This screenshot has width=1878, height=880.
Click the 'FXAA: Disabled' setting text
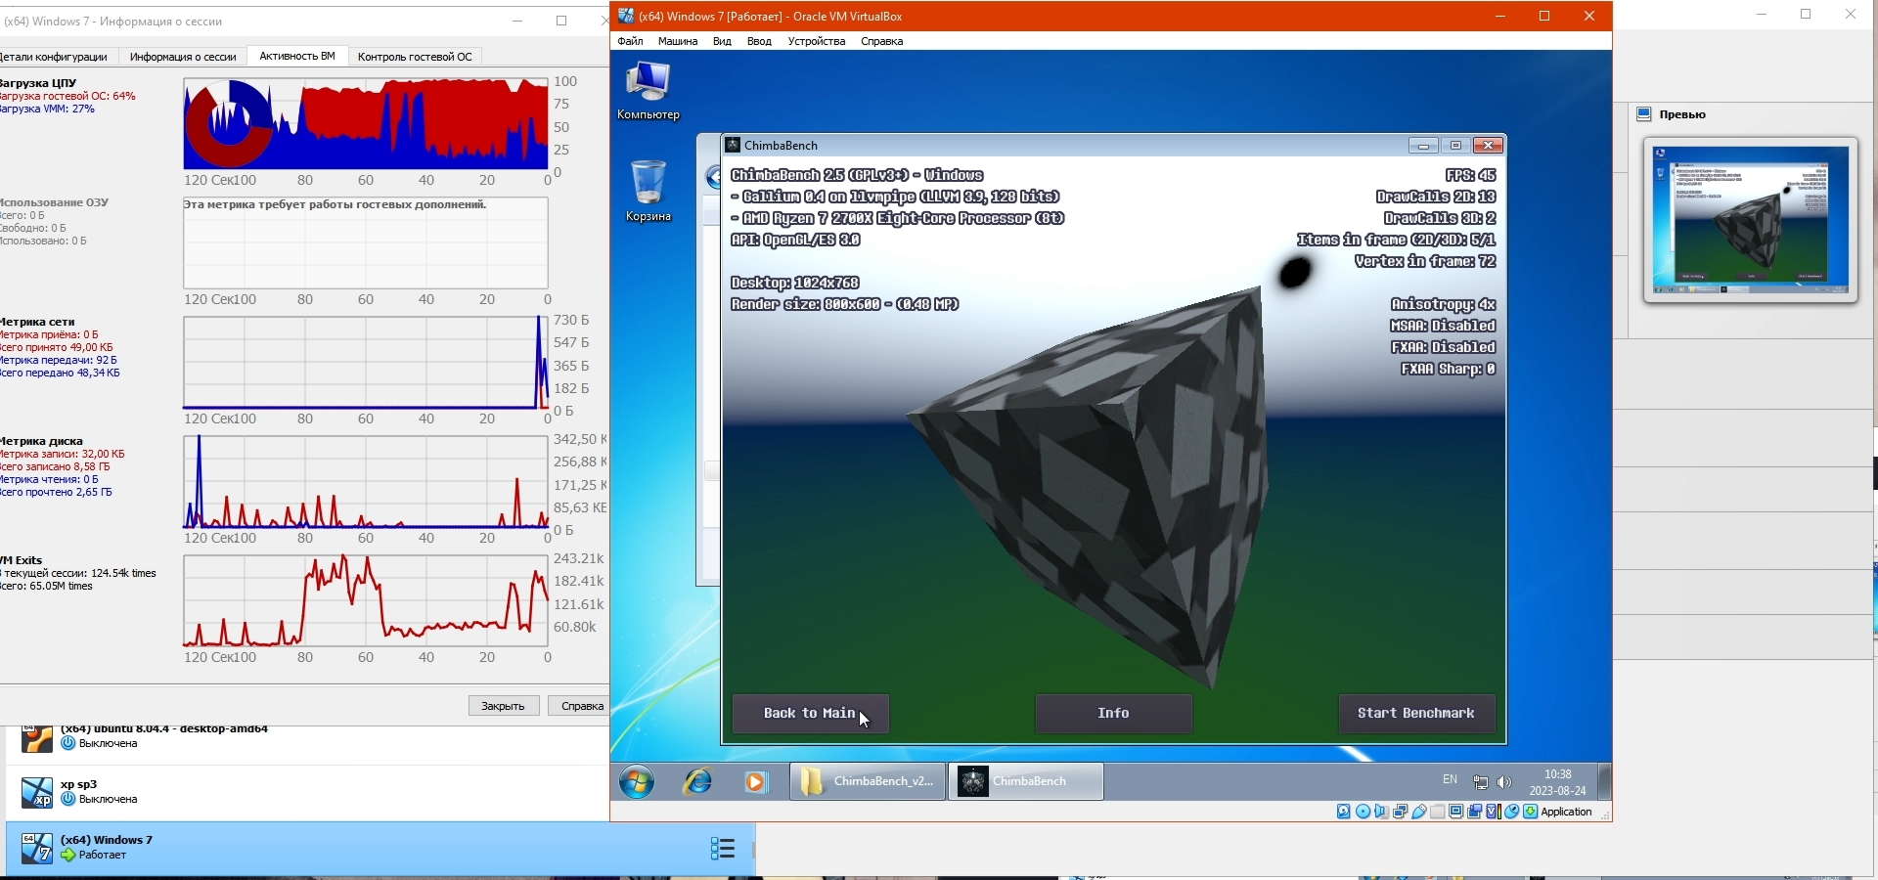coord(1444,347)
